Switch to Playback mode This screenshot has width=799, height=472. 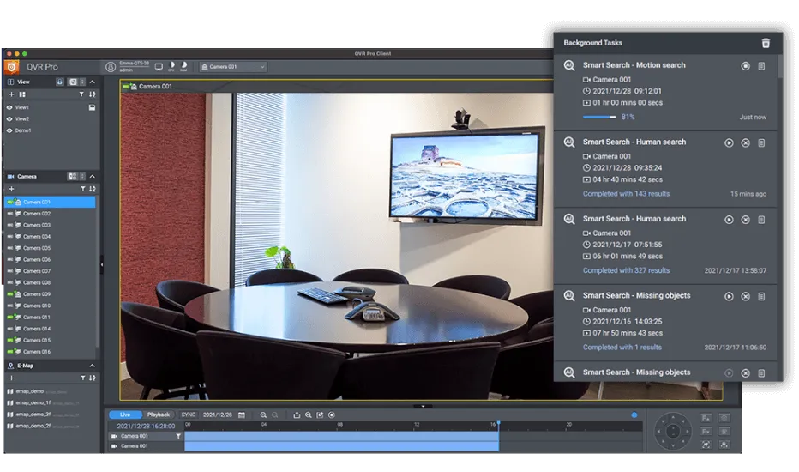click(x=159, y=415)
